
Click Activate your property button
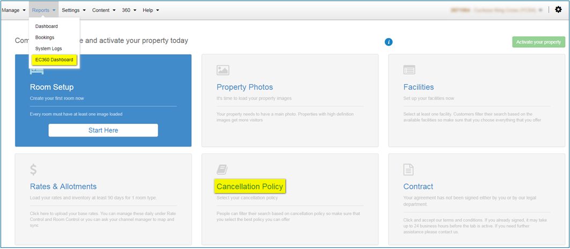click(x=539, y=42)
